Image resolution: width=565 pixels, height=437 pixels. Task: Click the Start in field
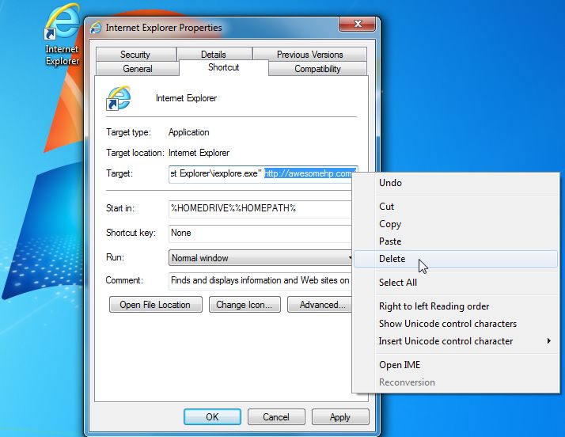click(260, 209)
